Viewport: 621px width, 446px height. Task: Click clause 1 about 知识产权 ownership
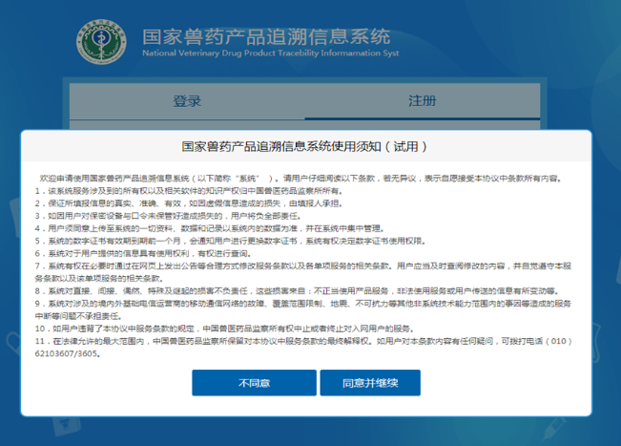[x=189, y=191]
